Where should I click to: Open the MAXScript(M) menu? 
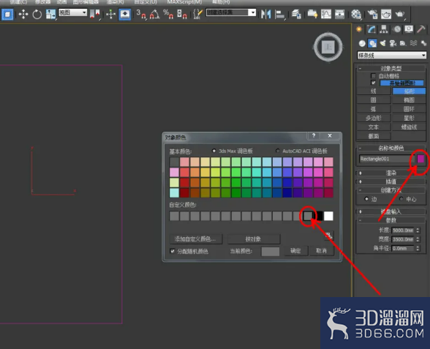click(x=184, y=2)
